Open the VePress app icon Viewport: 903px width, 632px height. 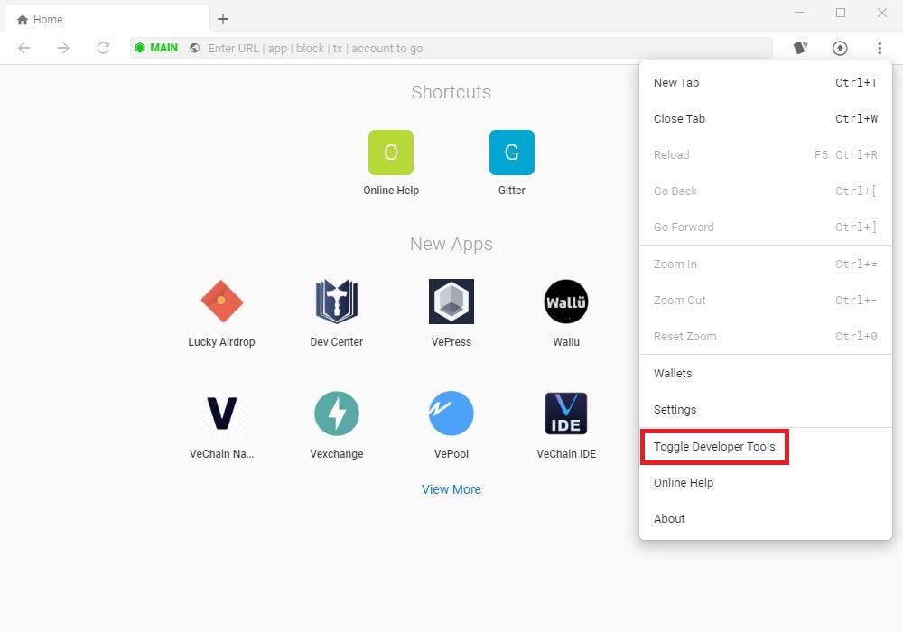click(x=451, y=301)
